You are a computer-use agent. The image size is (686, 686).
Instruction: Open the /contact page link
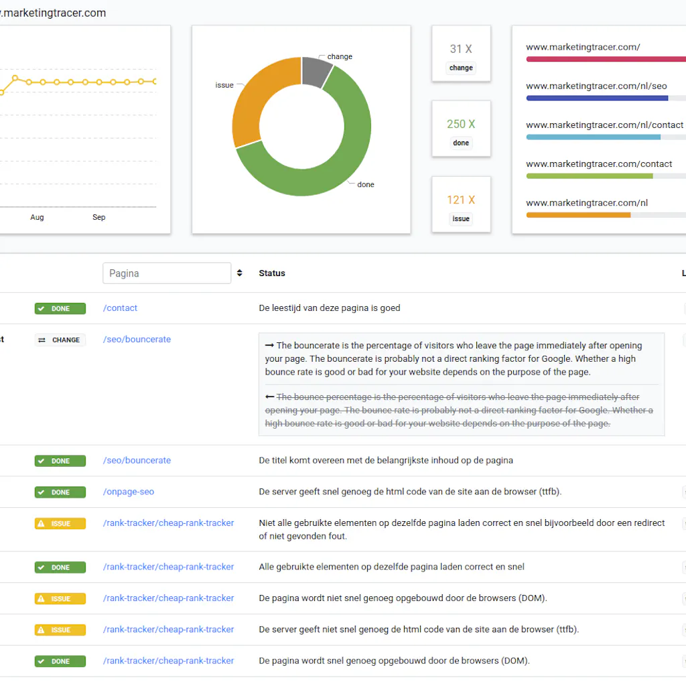(x=120, y=308)
